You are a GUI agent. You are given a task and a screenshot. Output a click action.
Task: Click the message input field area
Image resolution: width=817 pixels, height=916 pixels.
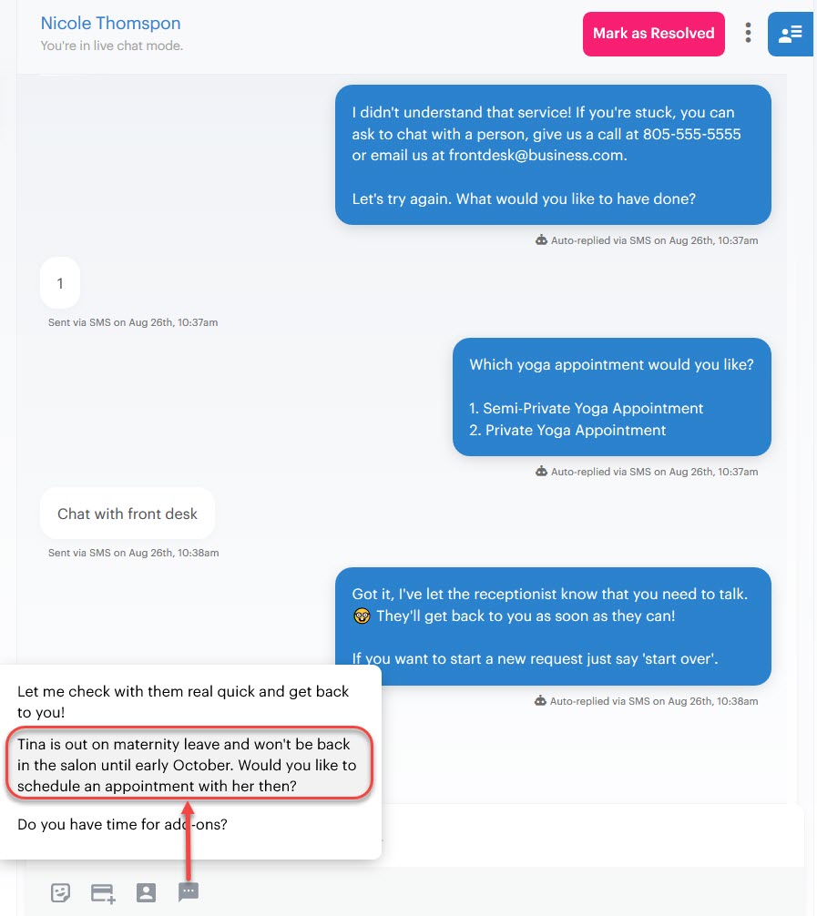pos(590,835)
